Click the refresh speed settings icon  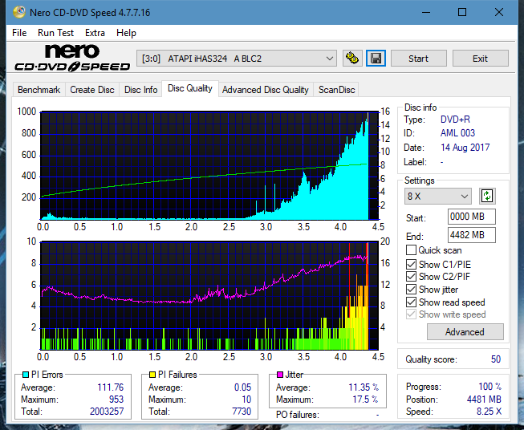(487, 196)
